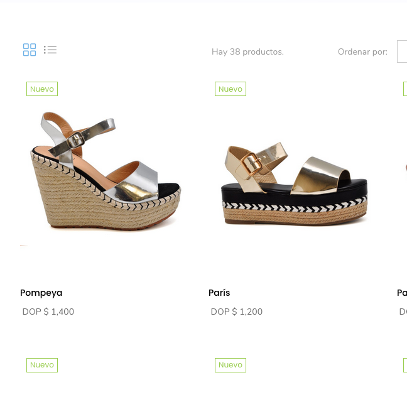The image size is (407, 407).
Task: Open the cut-off product name right of París
Action: pos(402,293)
